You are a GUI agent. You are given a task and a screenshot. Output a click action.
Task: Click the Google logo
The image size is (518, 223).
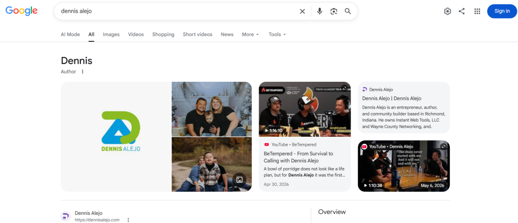[x=21, y=11]
